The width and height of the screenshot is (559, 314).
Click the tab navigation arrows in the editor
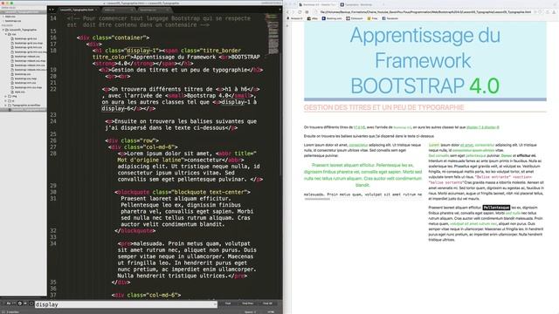[x=52, y=10]
